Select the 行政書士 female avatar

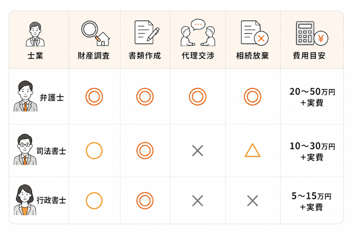25,200
